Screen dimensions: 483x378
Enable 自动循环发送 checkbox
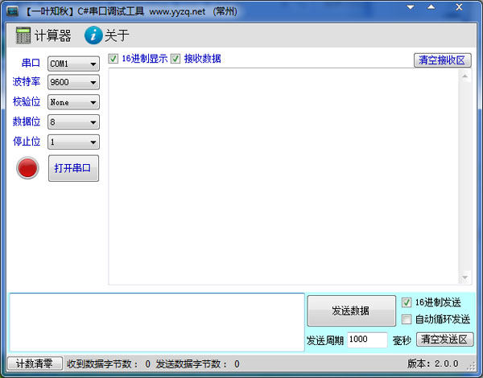[x=407, y=319]
